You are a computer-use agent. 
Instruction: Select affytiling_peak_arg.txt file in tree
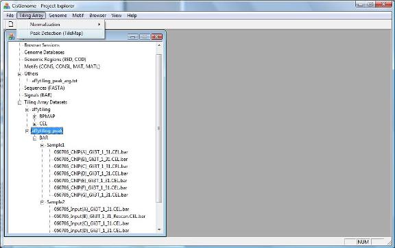tap(54, 81)
